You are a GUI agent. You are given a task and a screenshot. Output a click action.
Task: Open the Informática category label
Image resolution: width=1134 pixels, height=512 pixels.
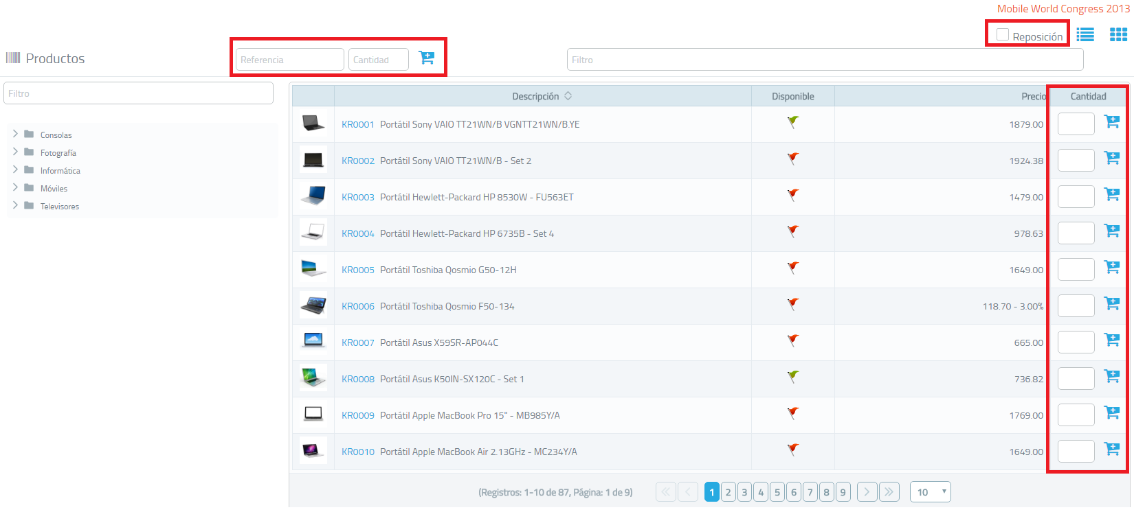coord(60,171)
